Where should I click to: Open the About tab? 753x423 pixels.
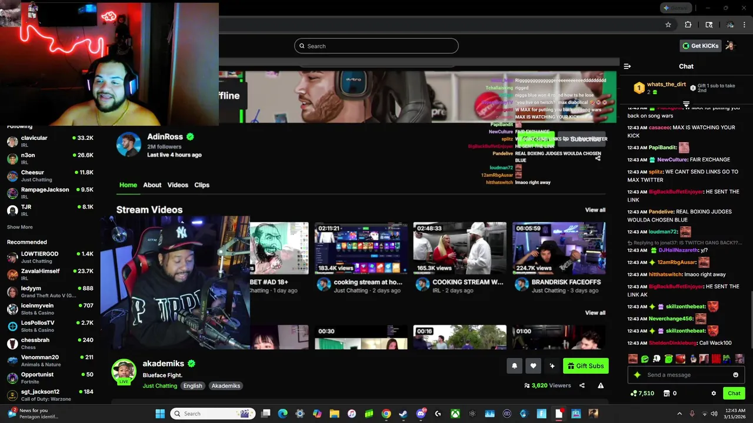click(x=152, y=185)
